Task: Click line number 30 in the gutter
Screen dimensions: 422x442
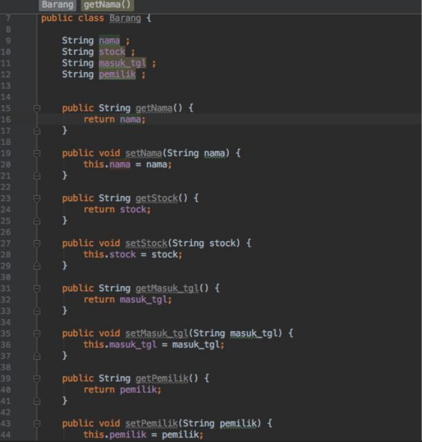Action: [x=6, y=277]
